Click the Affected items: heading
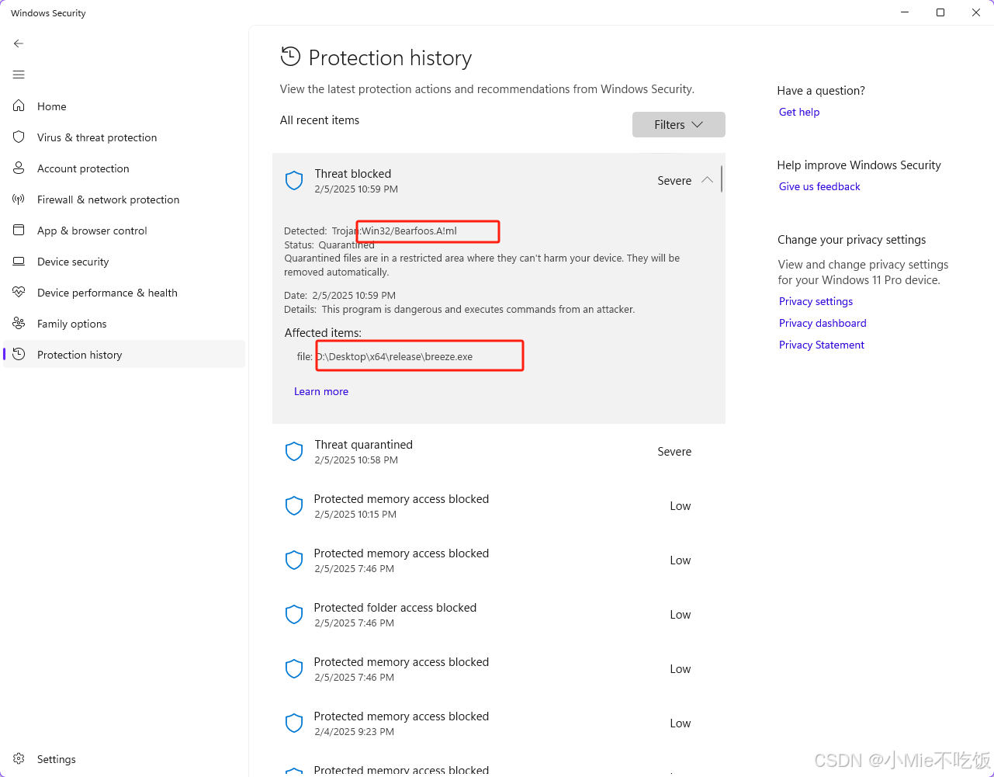Viewport: 994px width, 777px height. click(x=323, y=333)
